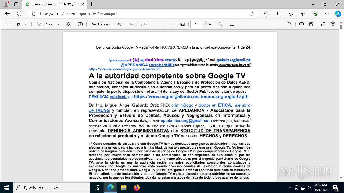This screenshot has width=344, height=193.
Task: Open the volume control tray icon
Action: (309, 188)
